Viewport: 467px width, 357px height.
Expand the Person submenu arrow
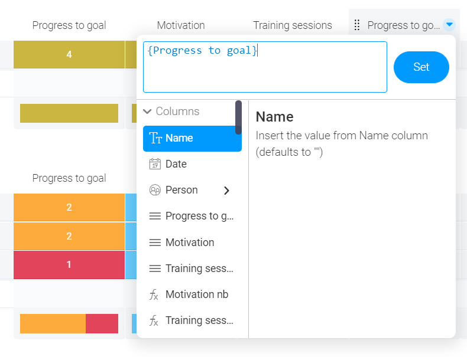coord(226,190)
